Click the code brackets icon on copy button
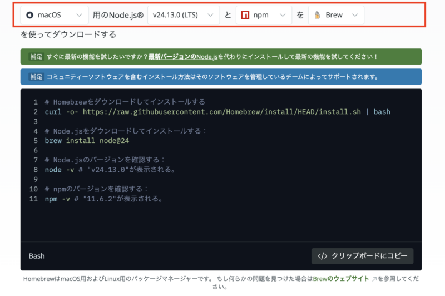This screenshot has height=296, width=445. [322, 256]
